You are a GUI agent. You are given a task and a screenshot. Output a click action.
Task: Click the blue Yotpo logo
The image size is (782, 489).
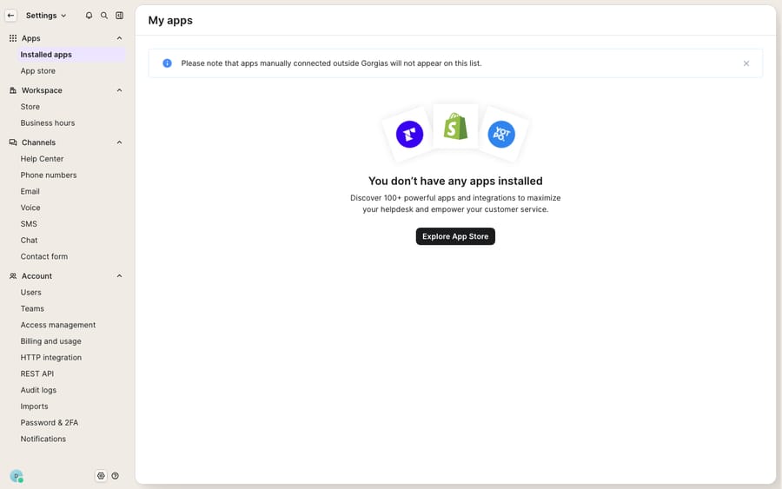tap(501, 134)
